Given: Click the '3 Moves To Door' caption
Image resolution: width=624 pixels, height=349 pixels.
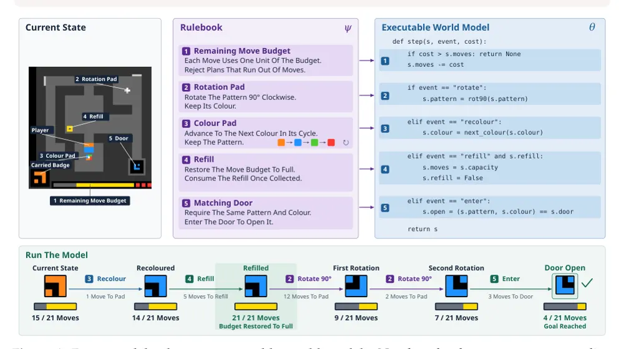Looking at the screenshot, I should pyautogui.click(x=510, y=297).
